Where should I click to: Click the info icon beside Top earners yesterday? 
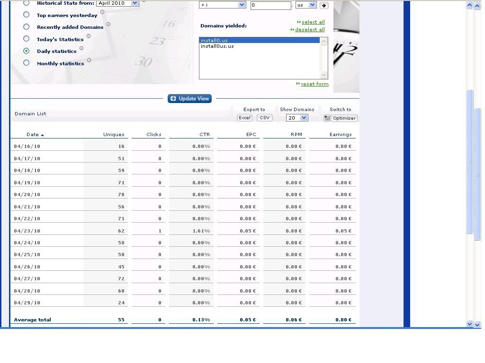click(x=102, y=12)
